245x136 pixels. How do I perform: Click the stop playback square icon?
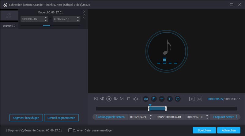(129, 99)
